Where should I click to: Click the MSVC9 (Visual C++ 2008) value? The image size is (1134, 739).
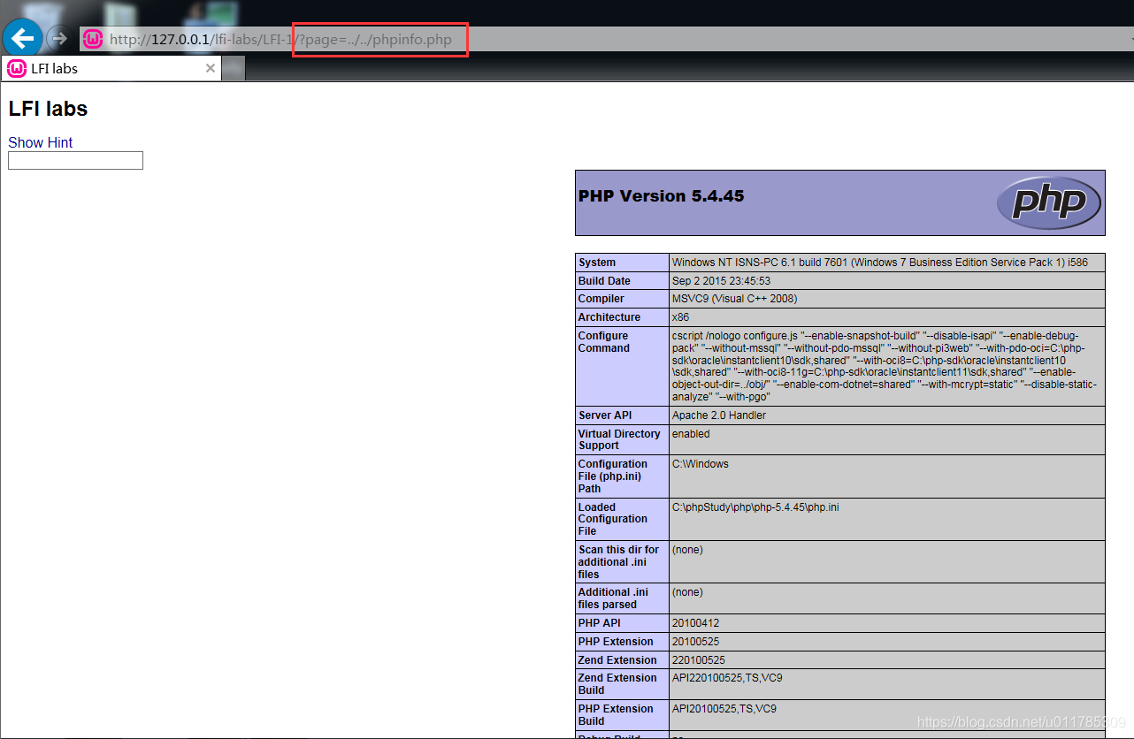(734, 299)
